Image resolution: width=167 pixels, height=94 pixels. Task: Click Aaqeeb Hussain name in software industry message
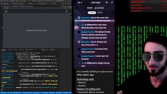pos(88,32)
